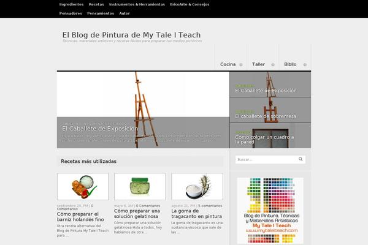
Task: Switch to the Cocina tab
Action: tap(228, 64)
